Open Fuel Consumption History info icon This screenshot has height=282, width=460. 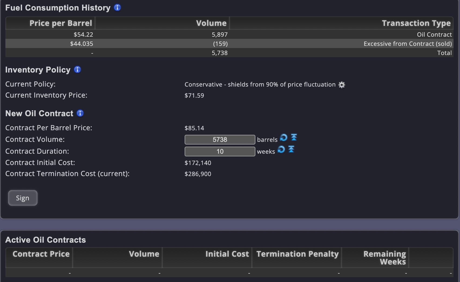(117, 8)
